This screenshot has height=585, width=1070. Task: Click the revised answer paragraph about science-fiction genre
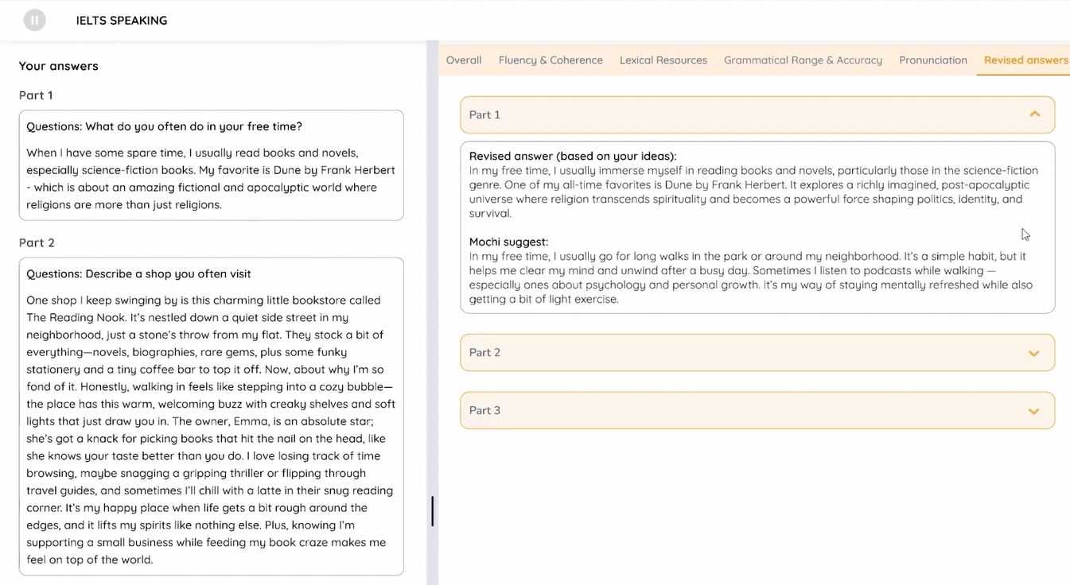tap(753, 192)
